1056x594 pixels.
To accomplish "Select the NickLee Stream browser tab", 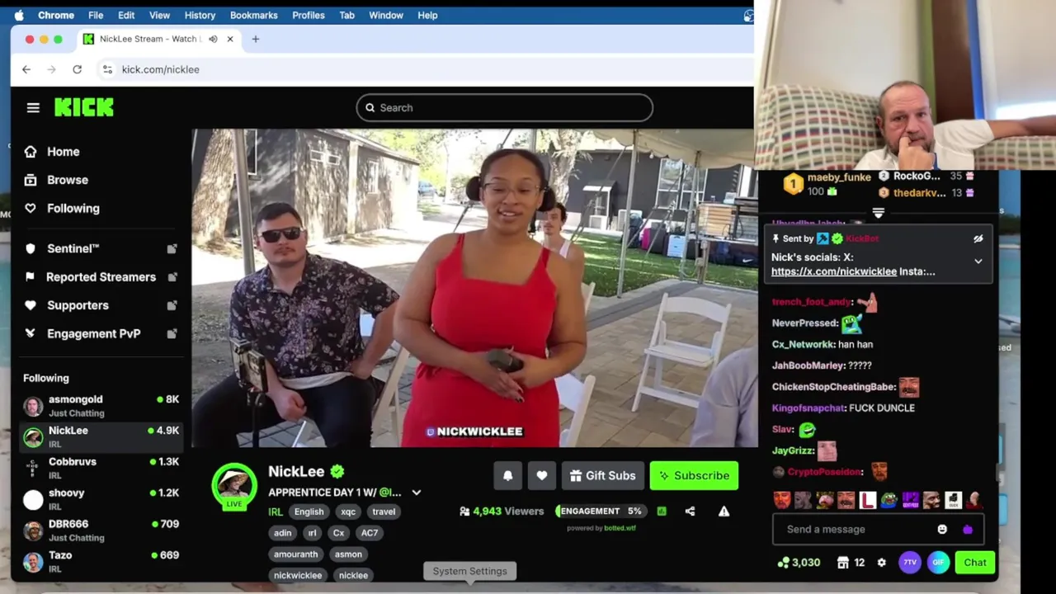I will pos(160,39).
